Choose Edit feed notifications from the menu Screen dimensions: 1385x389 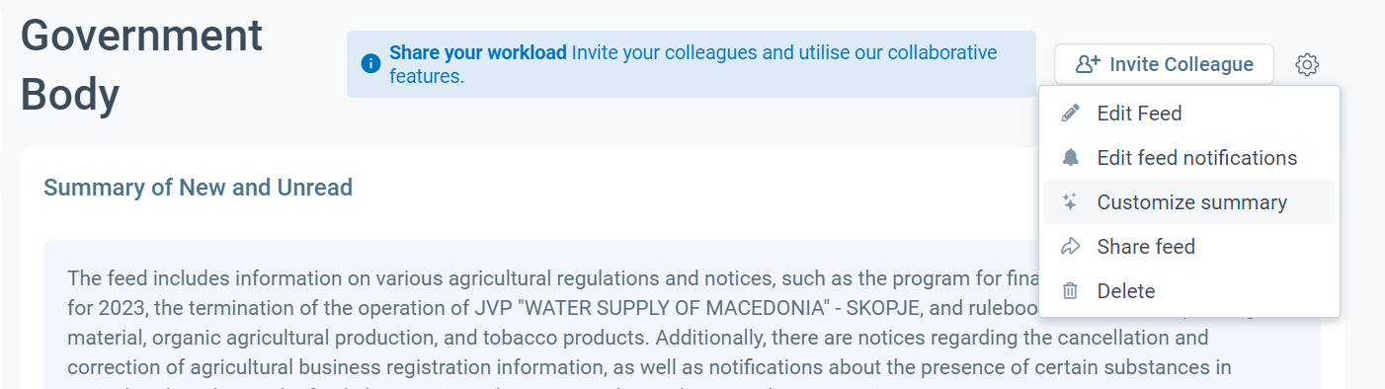coord(1188,158)
